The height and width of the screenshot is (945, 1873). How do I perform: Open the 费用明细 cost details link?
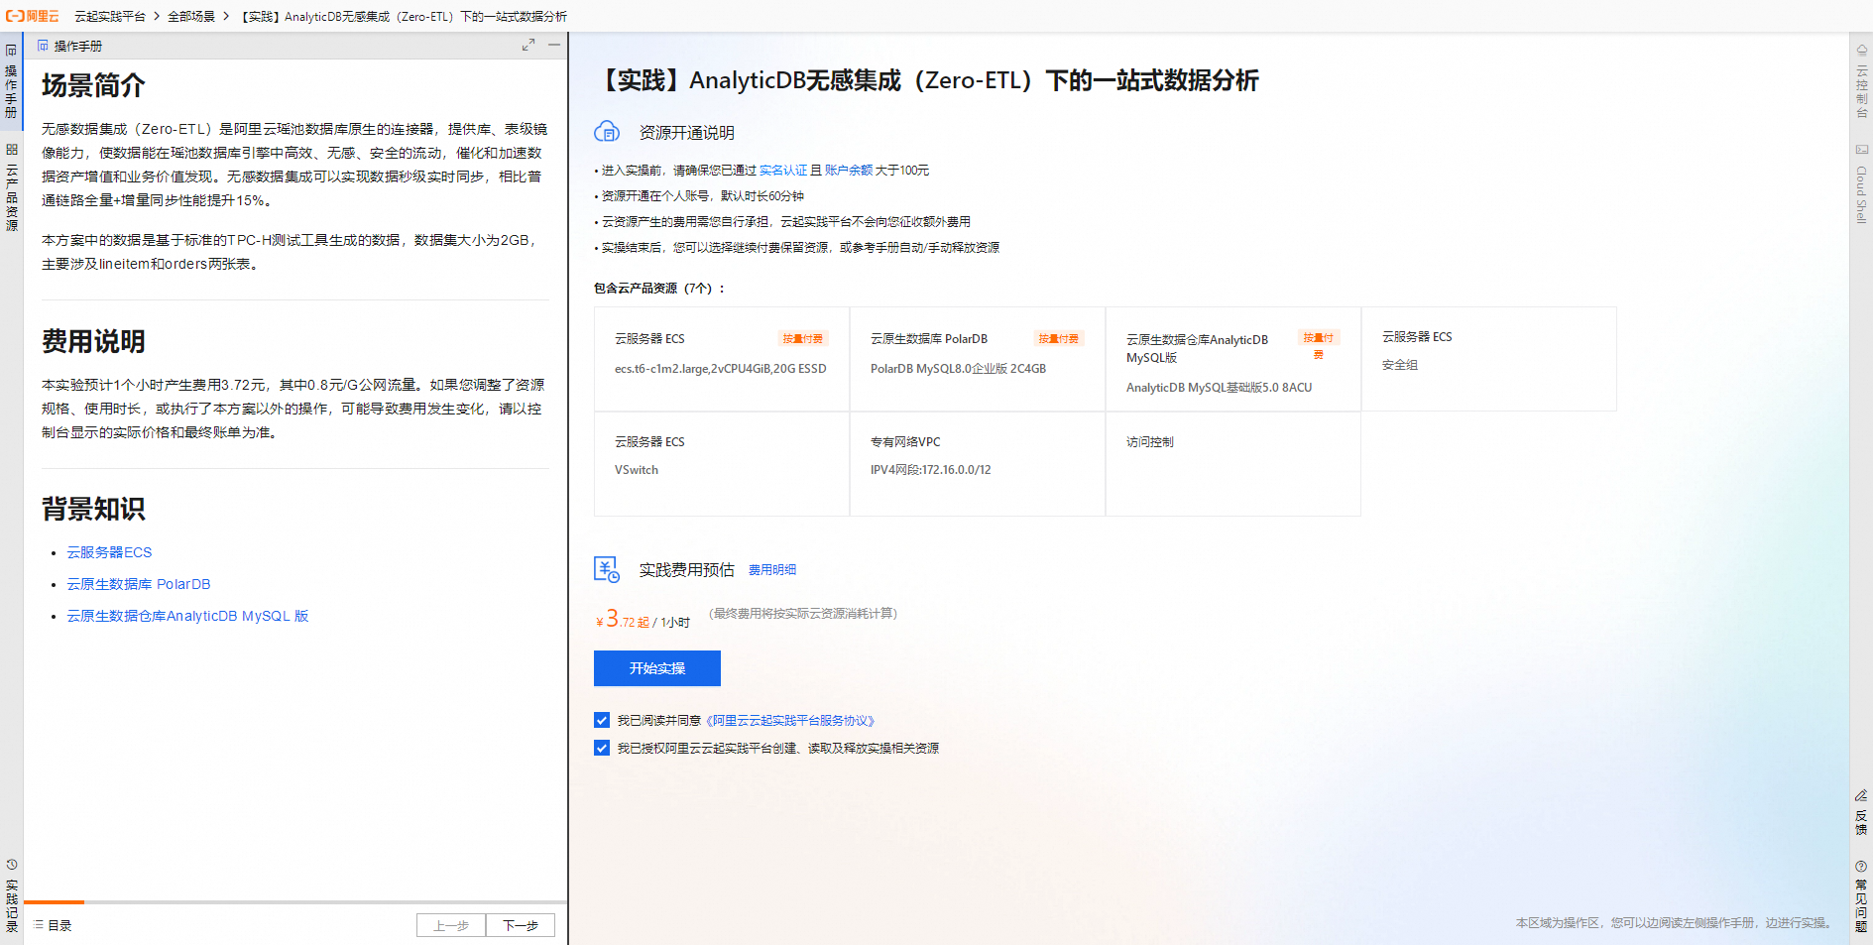(x=772, y=570)
